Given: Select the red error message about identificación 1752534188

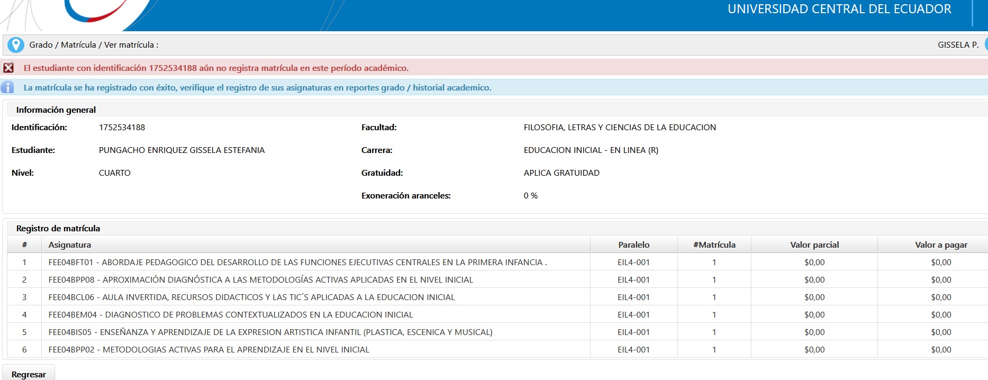Looking at the screenshot, I should 216,68.
